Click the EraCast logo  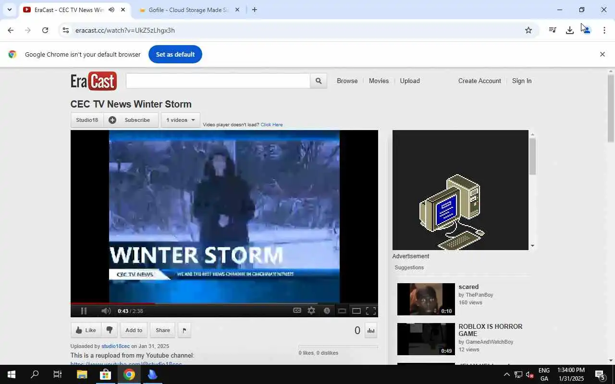click(x=94, y=81)
